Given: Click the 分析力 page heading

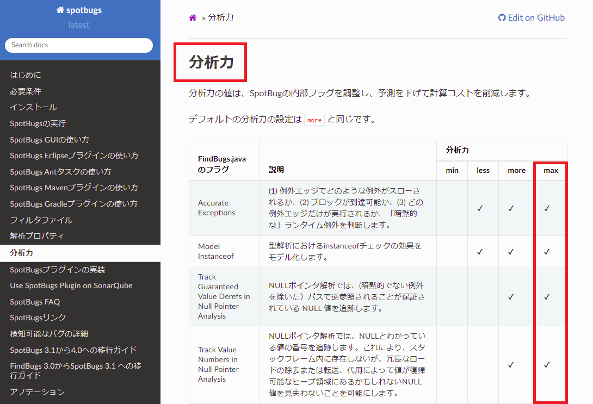Looking at the screenshot, I should 212,62.
